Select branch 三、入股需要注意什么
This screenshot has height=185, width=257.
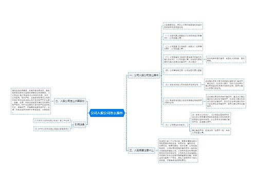(x=141, y=151)
